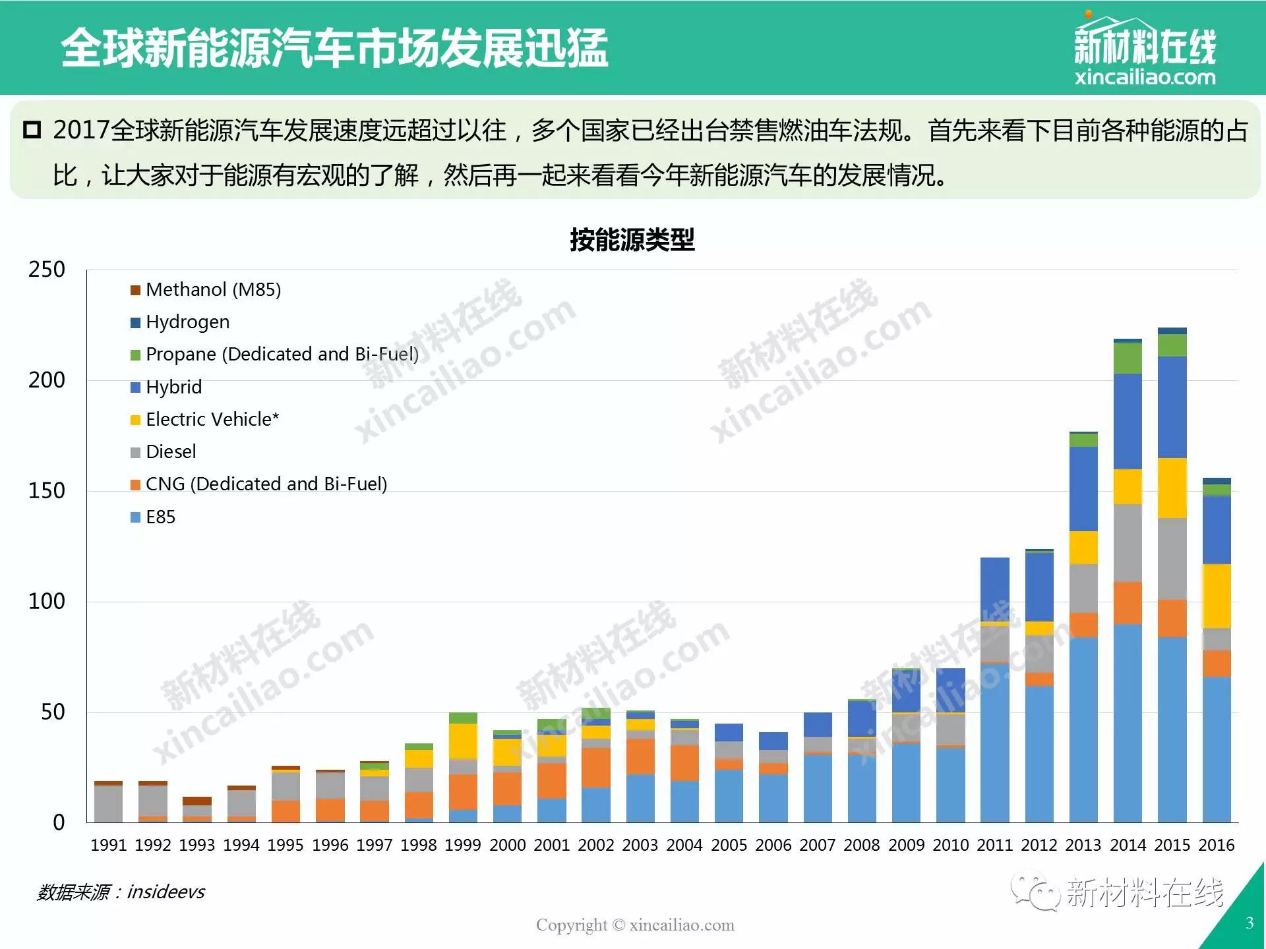Click the 2016 x-axis year label

(1217, 845)
